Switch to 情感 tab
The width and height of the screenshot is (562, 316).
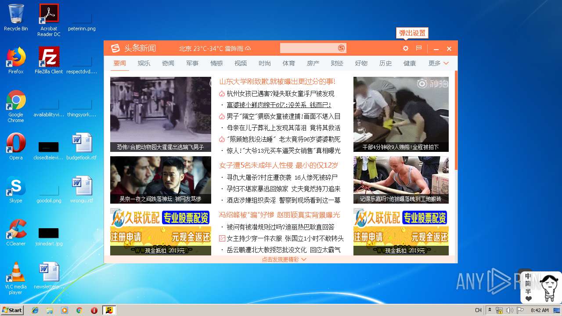[216, 63]
